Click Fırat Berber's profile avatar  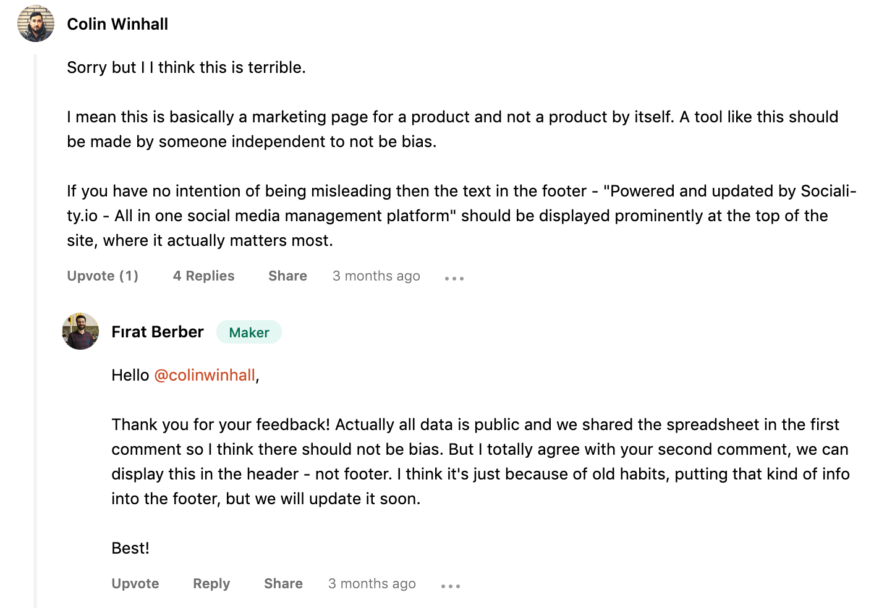click(x=80, y=331)
